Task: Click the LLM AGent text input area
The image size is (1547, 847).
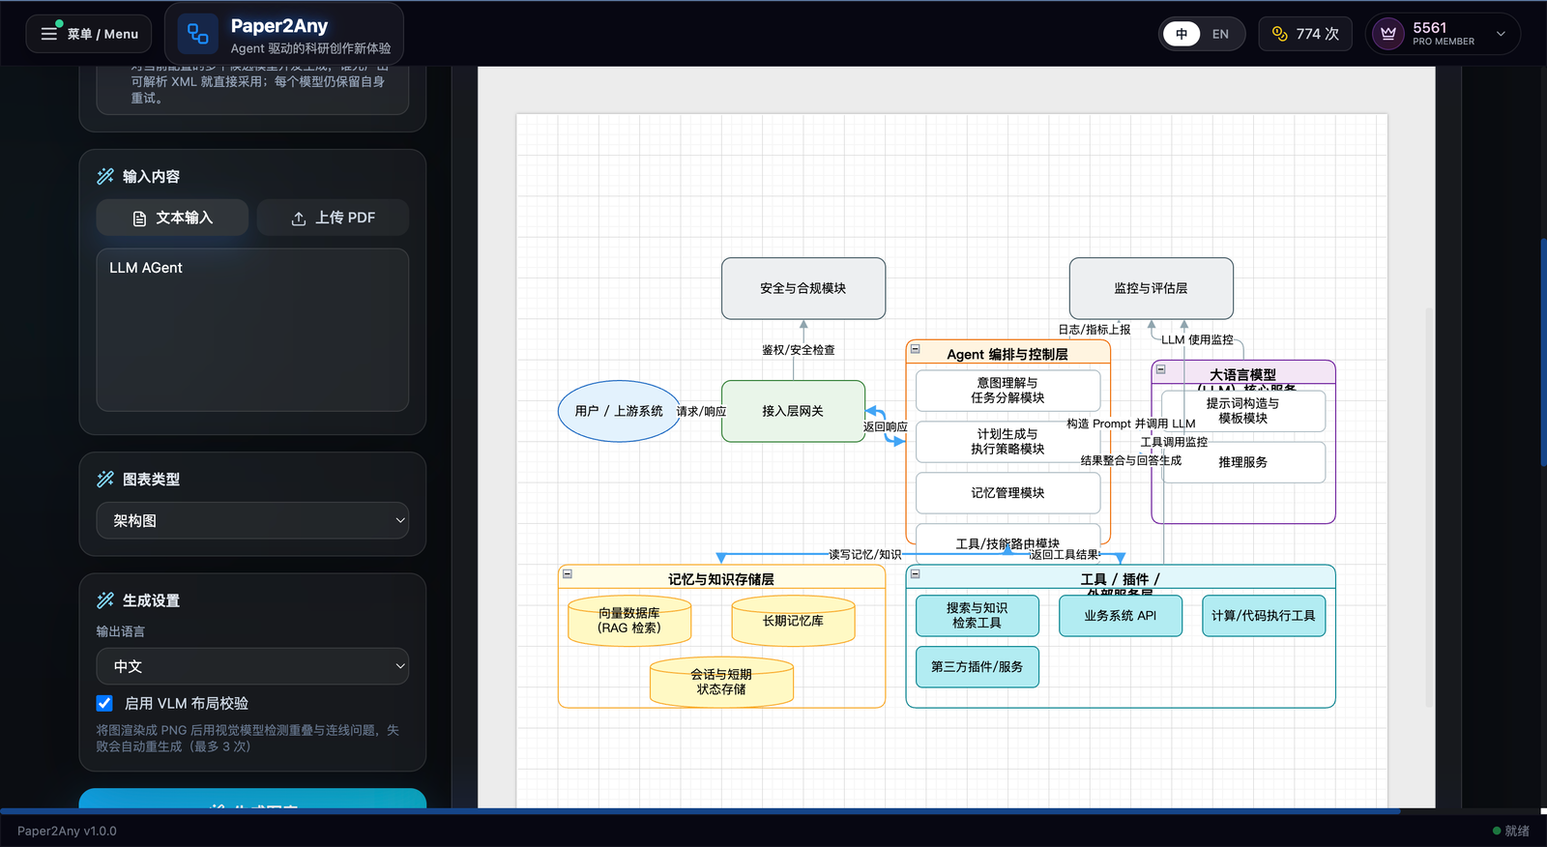Action: 252,330
